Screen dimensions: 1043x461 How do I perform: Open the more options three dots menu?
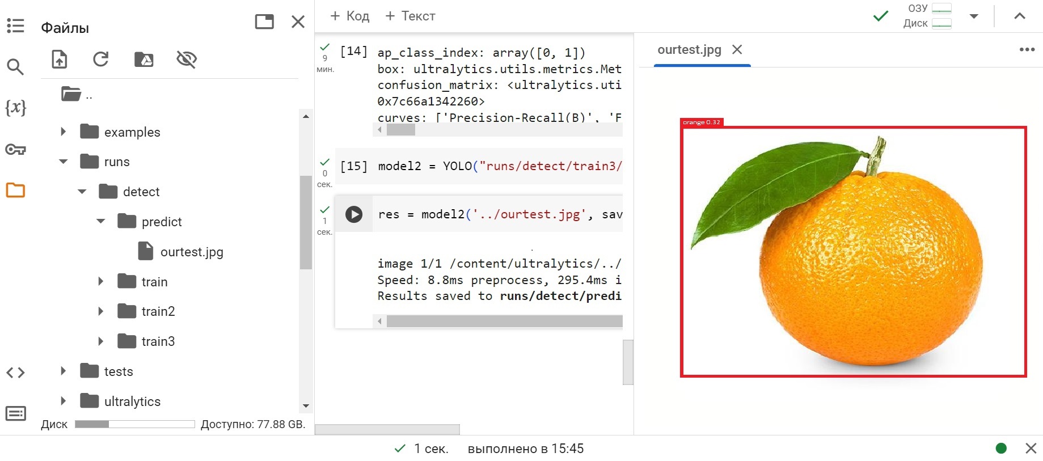click(1027, 50)
